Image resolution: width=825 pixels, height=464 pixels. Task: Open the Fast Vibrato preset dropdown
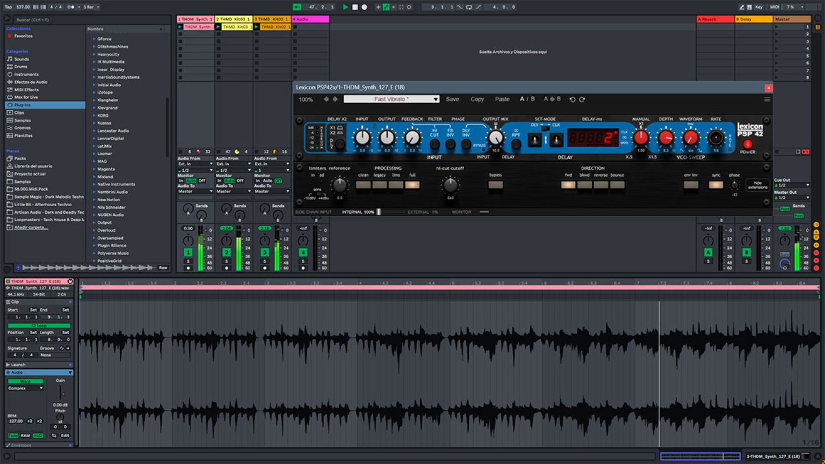click(x=392, y=99)
